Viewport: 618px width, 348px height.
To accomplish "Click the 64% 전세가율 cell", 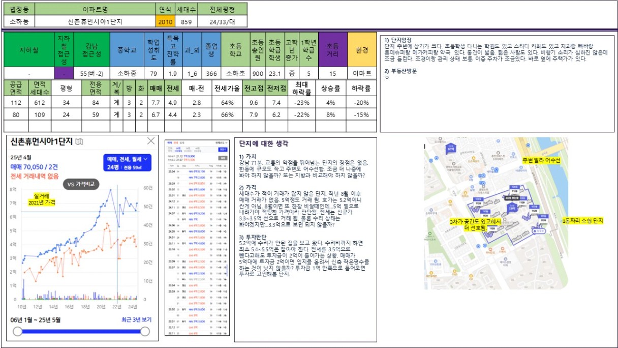I will [227, 103].
